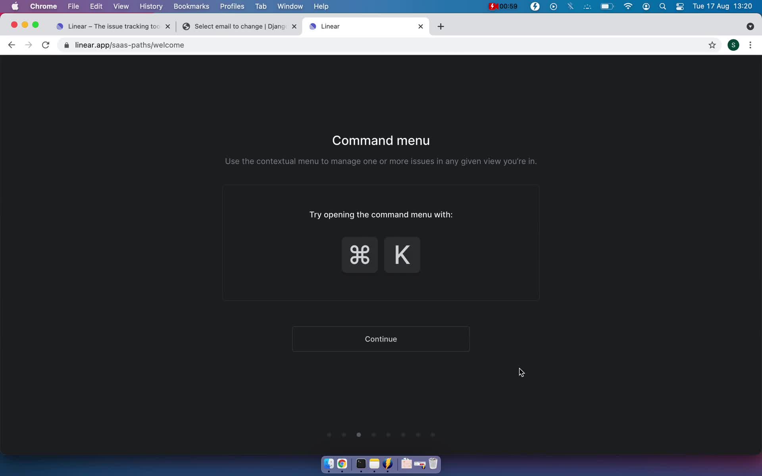
Task: Navigate back to previous page
Action: click(x=12, y=45)
